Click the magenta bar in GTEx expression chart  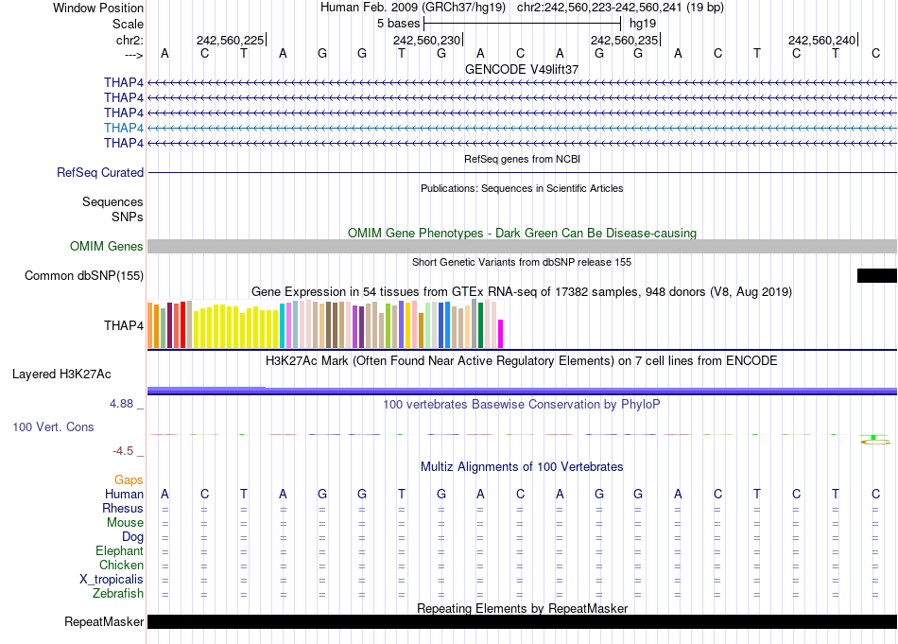coord(501,334)
